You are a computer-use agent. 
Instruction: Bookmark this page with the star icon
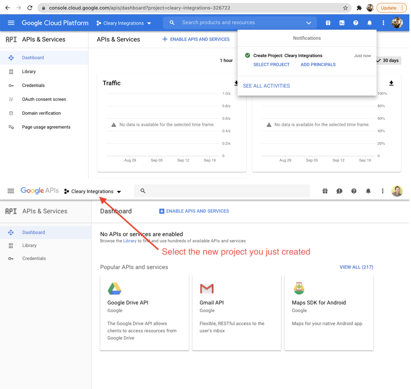click(346, 8)
